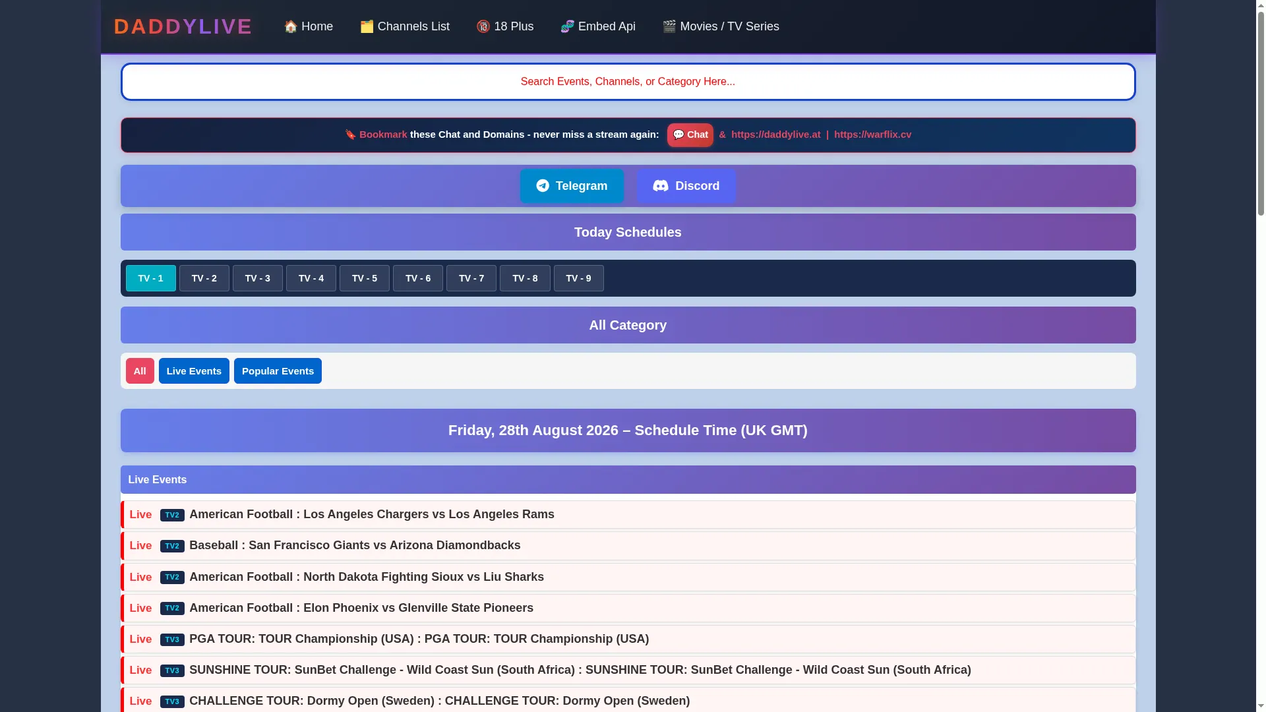1266x712 pixels.
Task: Click the All Category heading
Action: click(x=628, y=325)
